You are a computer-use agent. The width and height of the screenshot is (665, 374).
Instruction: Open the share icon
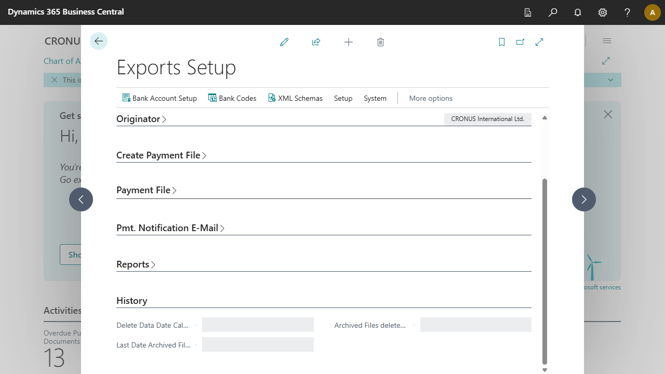pyautogui.click(x=316, y=42)
